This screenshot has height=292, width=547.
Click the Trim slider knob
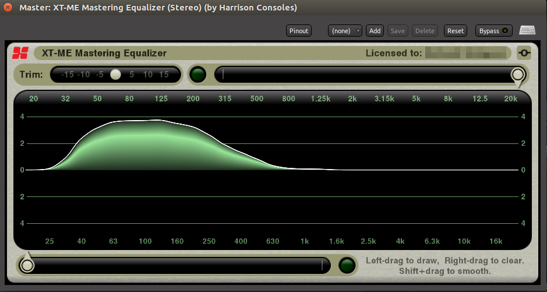[x=115, y=74]
